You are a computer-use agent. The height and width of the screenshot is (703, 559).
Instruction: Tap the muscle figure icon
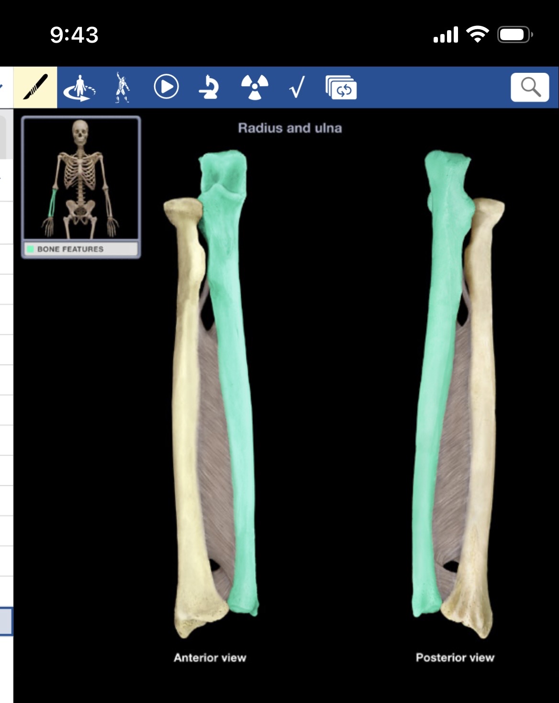[x=123, y=88]
